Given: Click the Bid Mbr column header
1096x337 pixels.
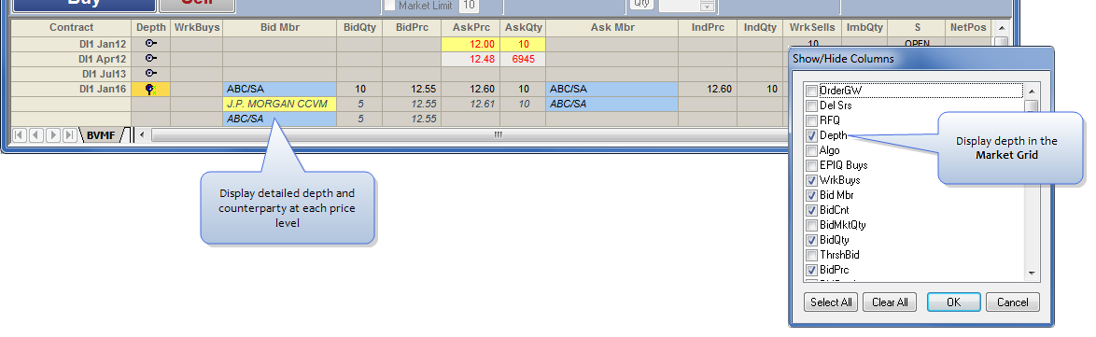Looking at the screenshot, I should tap(279, 28).
